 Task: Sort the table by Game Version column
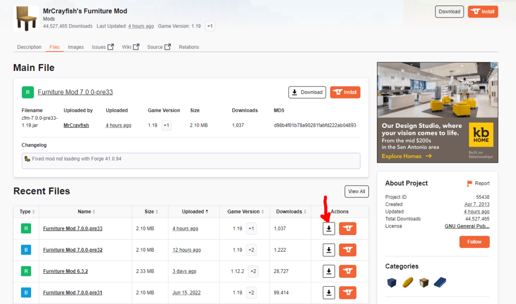(245, 212)
